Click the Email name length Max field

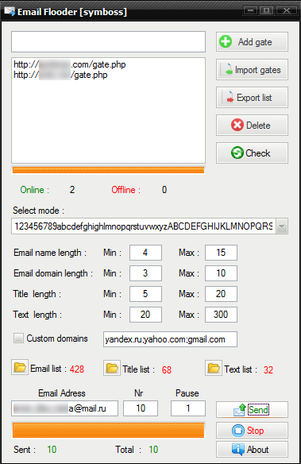[221, 253]
